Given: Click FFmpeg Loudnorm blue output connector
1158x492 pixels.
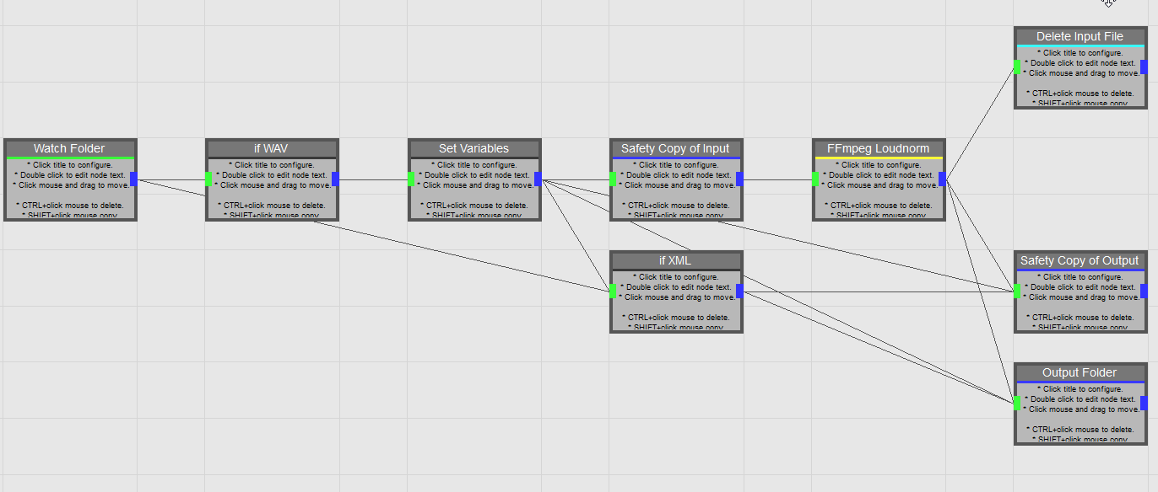Looking at the screenshot, I should (942, 179).
